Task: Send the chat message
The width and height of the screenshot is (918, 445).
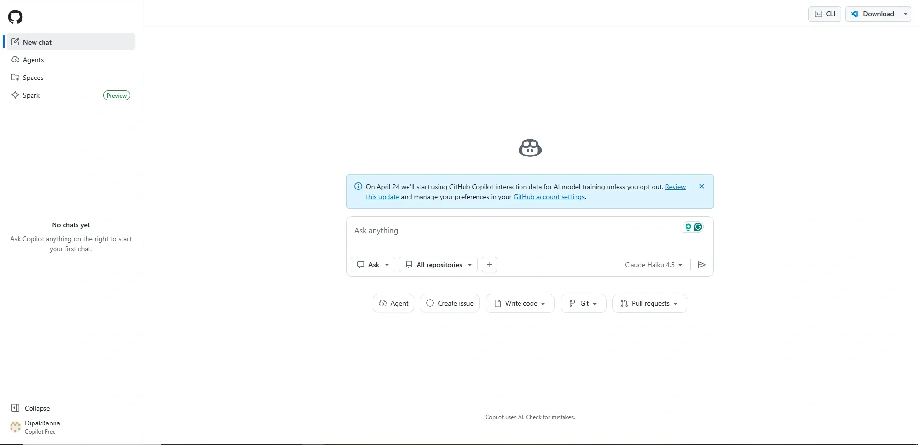Action: pos(701,265)
